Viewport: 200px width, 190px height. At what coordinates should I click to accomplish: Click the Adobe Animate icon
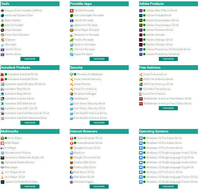point(141,35)
